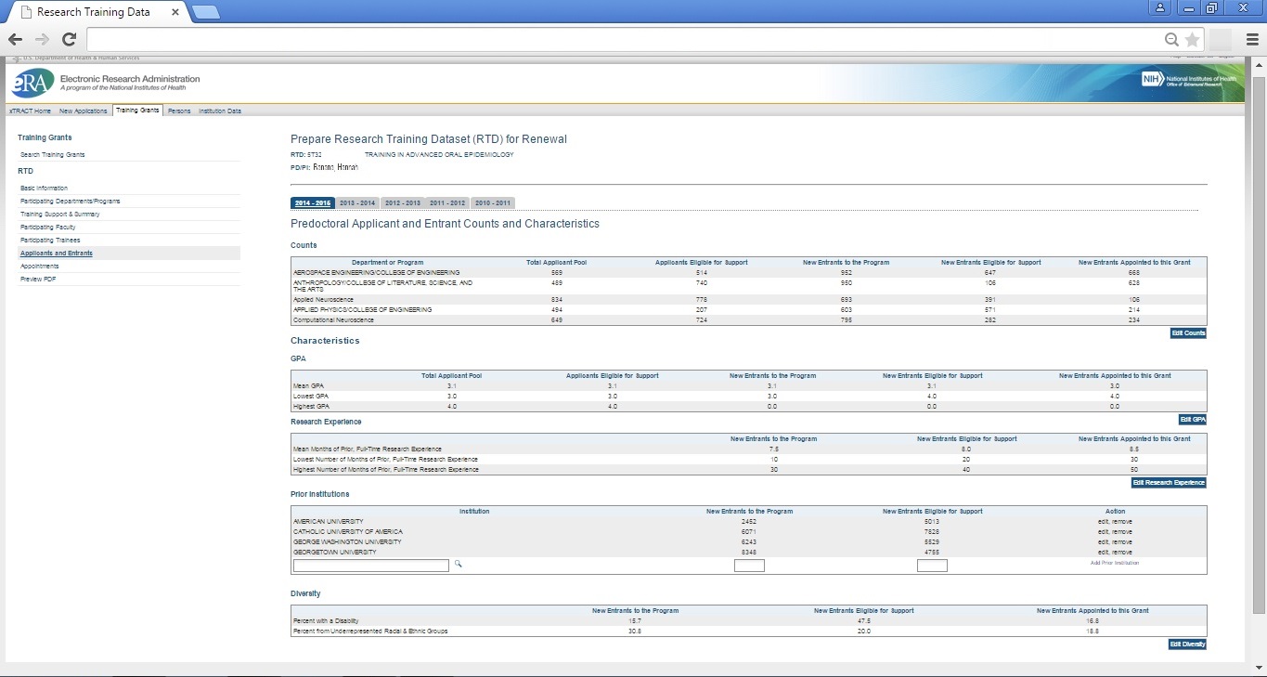This screenshot has height=677, width=1267.
Task: Open Participating Faculty in the sidebar
Action: [48, 228]
